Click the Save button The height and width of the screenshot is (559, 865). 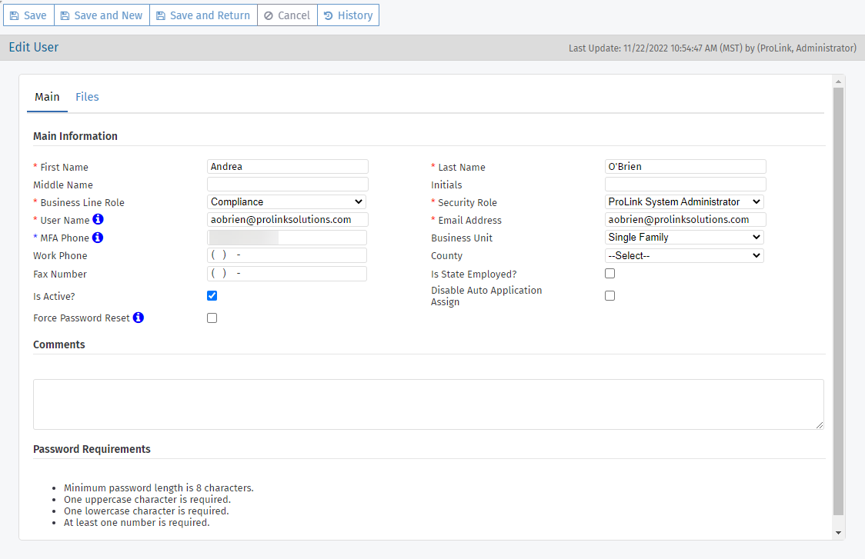tap(28, 15)
